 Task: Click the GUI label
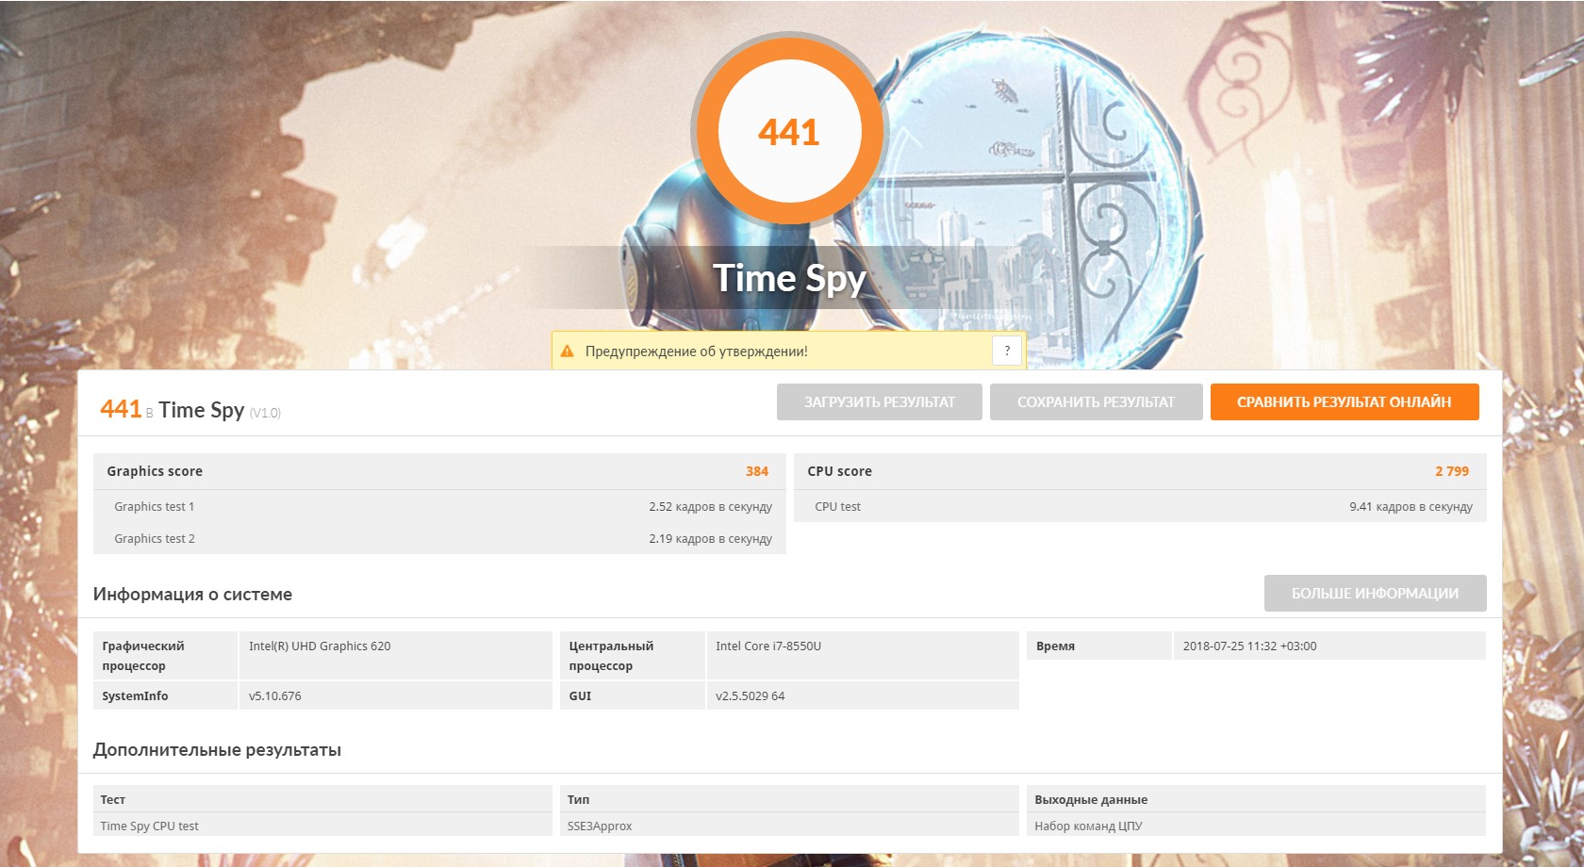580,695
